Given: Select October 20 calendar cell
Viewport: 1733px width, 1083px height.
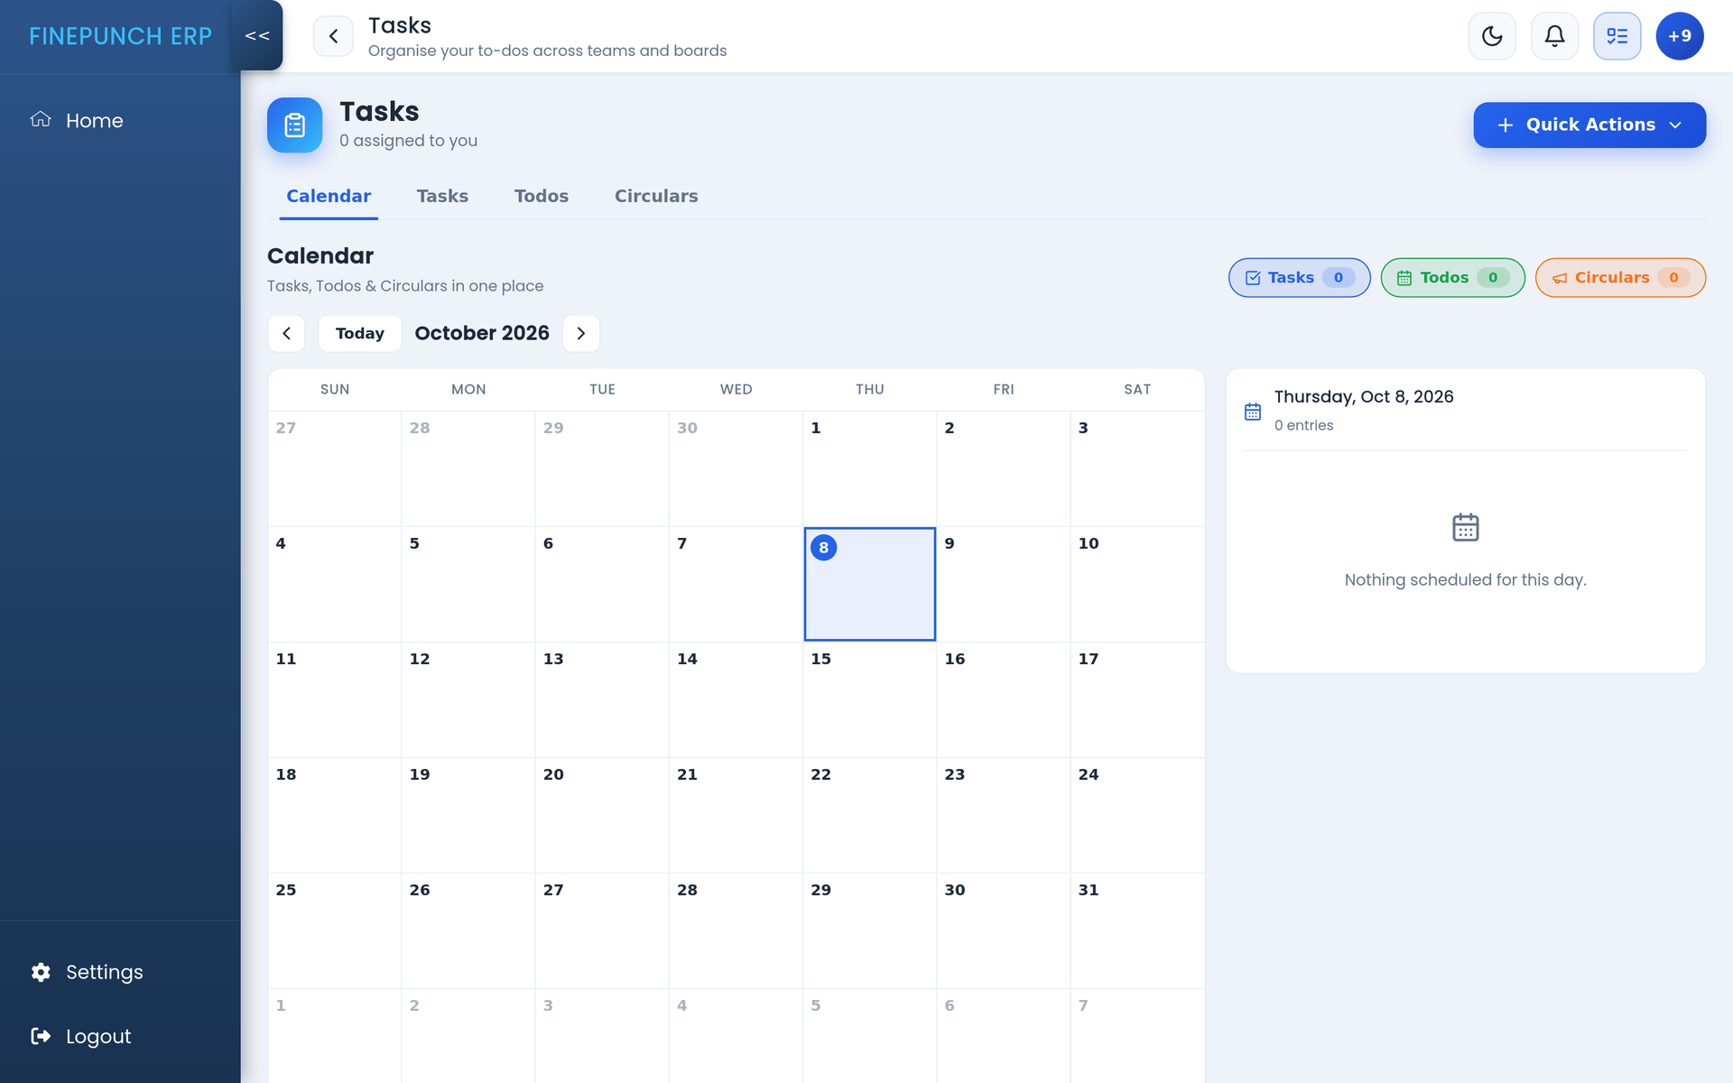Looking at the screenshot, I should (602, 815).
